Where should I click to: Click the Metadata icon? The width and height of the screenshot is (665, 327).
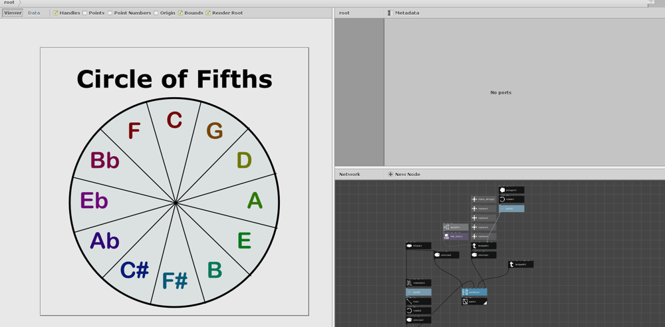coord(390,13)
